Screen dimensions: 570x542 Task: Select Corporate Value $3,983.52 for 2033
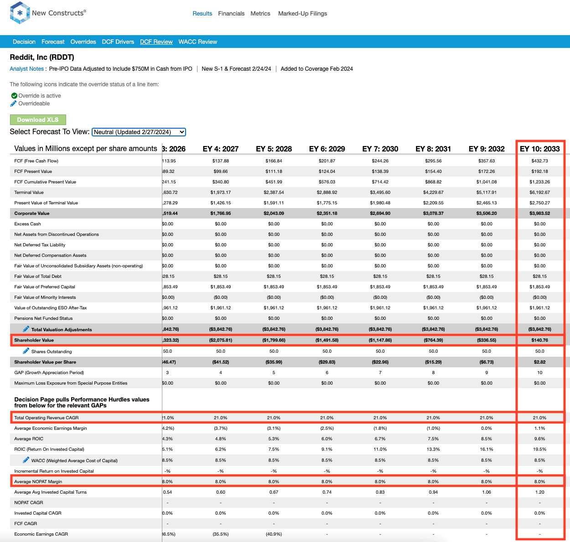[x=540, y=214]
